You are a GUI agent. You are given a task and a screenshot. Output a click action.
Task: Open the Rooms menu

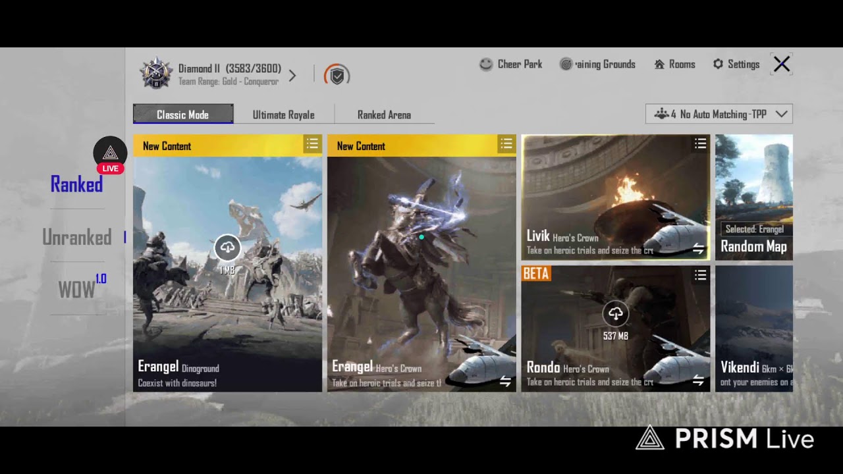(674, 65)
